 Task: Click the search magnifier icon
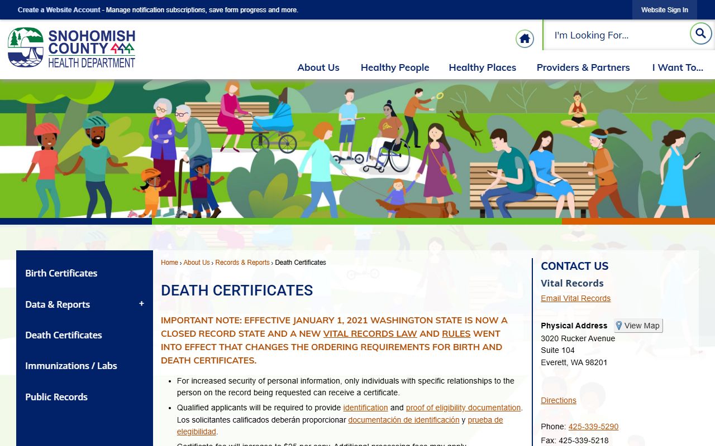[x=700, y=33]
